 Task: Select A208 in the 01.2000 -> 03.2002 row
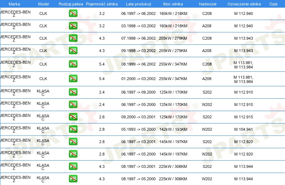207,79
